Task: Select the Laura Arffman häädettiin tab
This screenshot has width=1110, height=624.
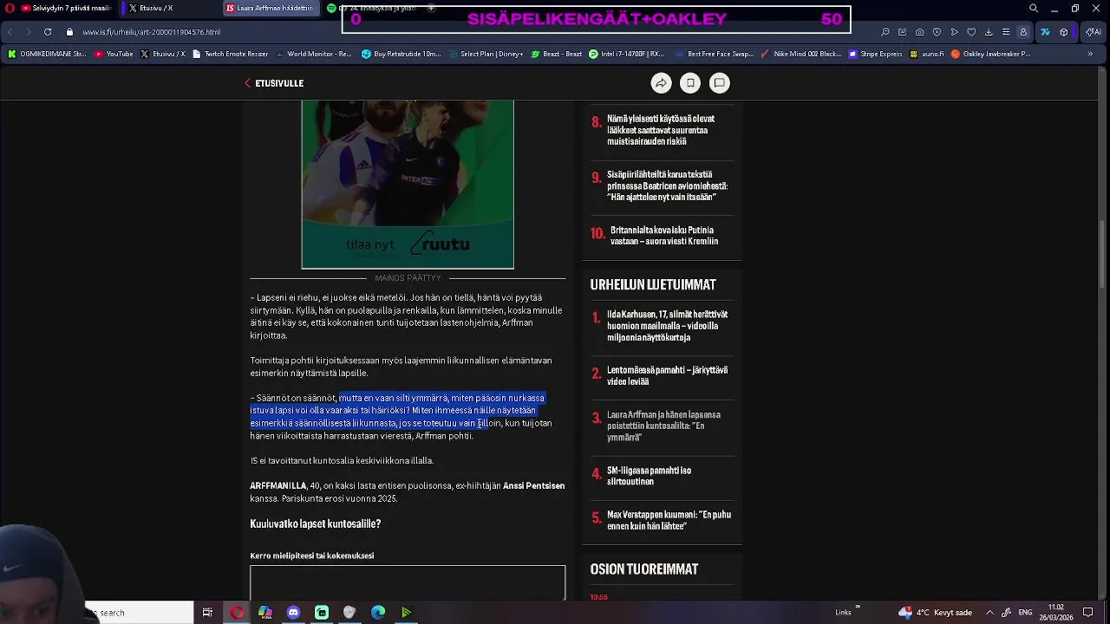Action: coord(271,8)
